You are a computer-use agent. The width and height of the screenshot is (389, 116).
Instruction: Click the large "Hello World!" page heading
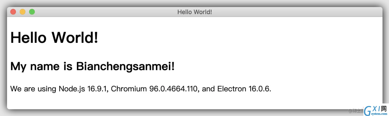click(54, 37)
